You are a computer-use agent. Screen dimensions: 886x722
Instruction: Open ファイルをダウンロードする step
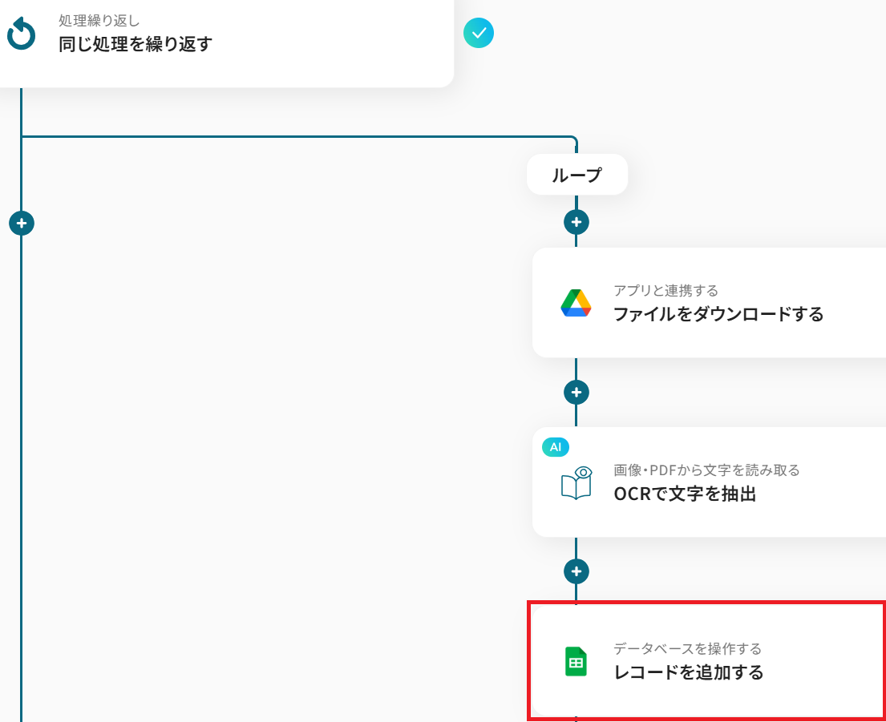(x=709, y=303)
